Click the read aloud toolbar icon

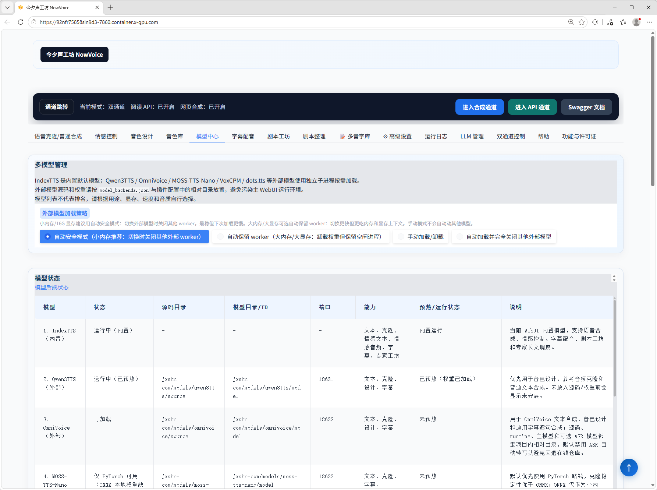tap(610, 22)
